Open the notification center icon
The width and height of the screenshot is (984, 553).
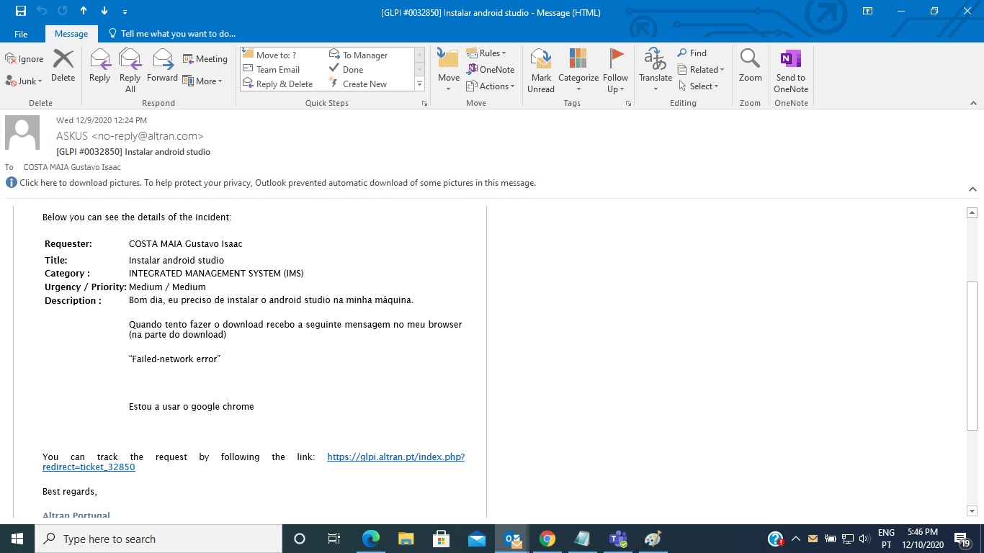[x=962, y=539]
